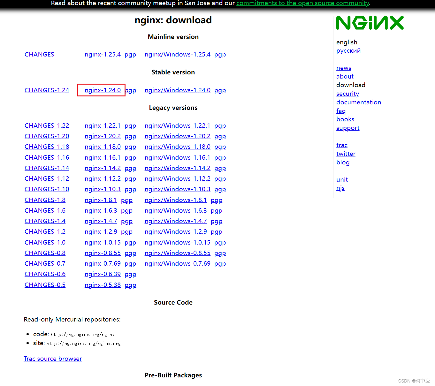The image size is (435, 386).
Task: Download nginx/Windows-1.24.0
Action: pos(178,90)
